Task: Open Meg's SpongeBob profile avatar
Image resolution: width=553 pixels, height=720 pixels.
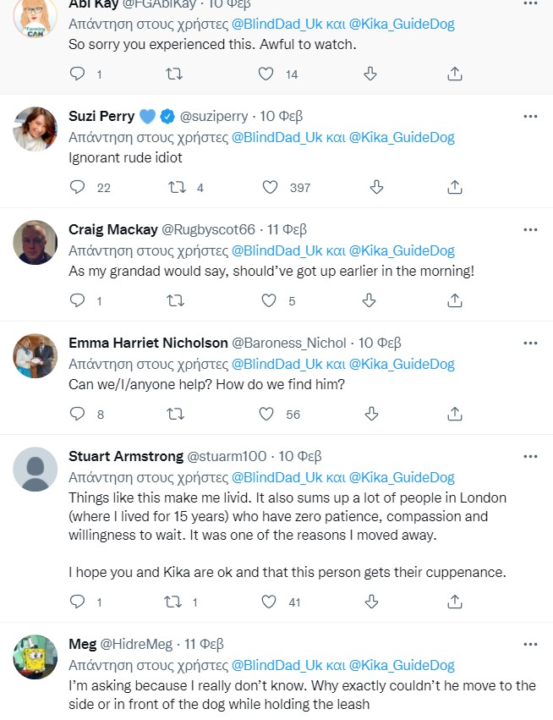Action: point(36,657)
